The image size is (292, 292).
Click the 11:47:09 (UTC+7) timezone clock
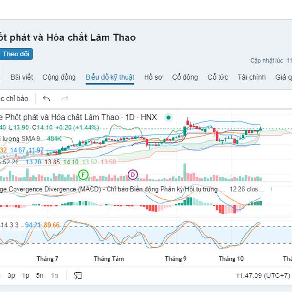263,275
